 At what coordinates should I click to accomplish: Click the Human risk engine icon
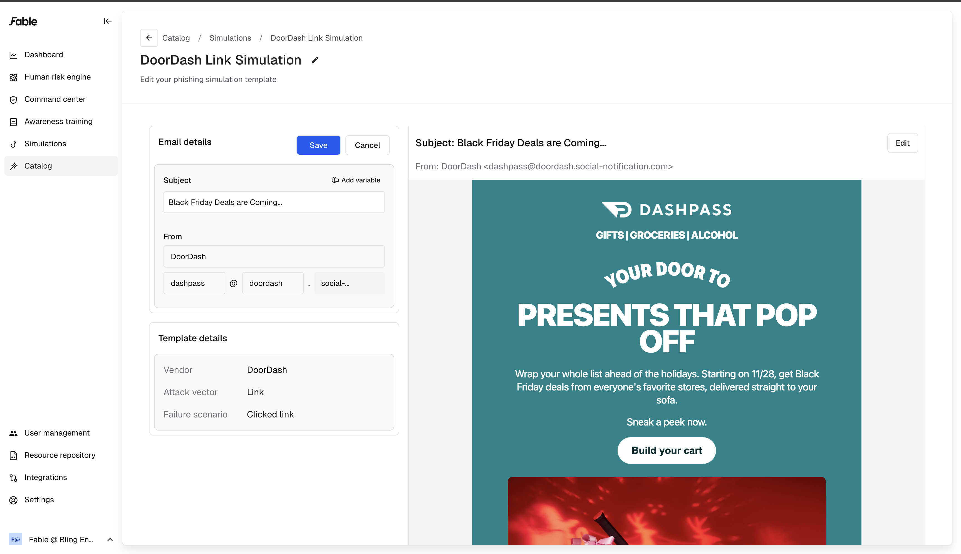pos(13,77)
